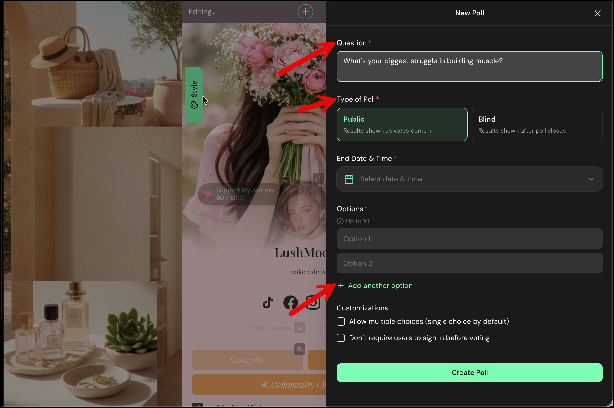Click the Create Poll button
The height and width of the screenshot is (408, 614).
click(469, 373)
